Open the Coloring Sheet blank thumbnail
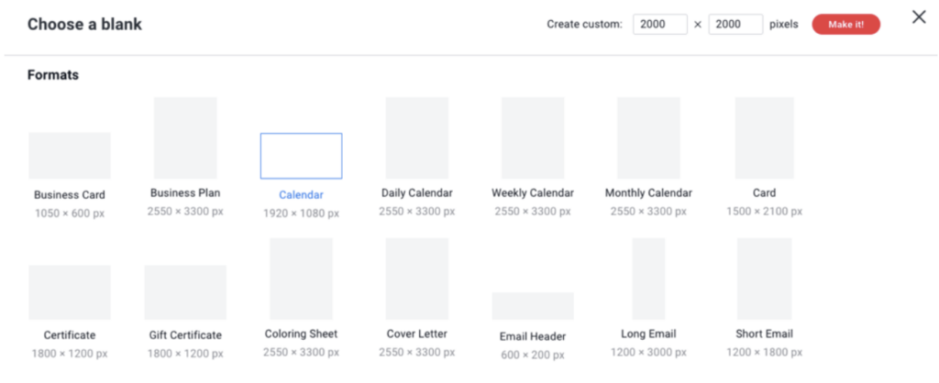Image resolution: width=939 pixels, height=383 pixels. [301, 279]
